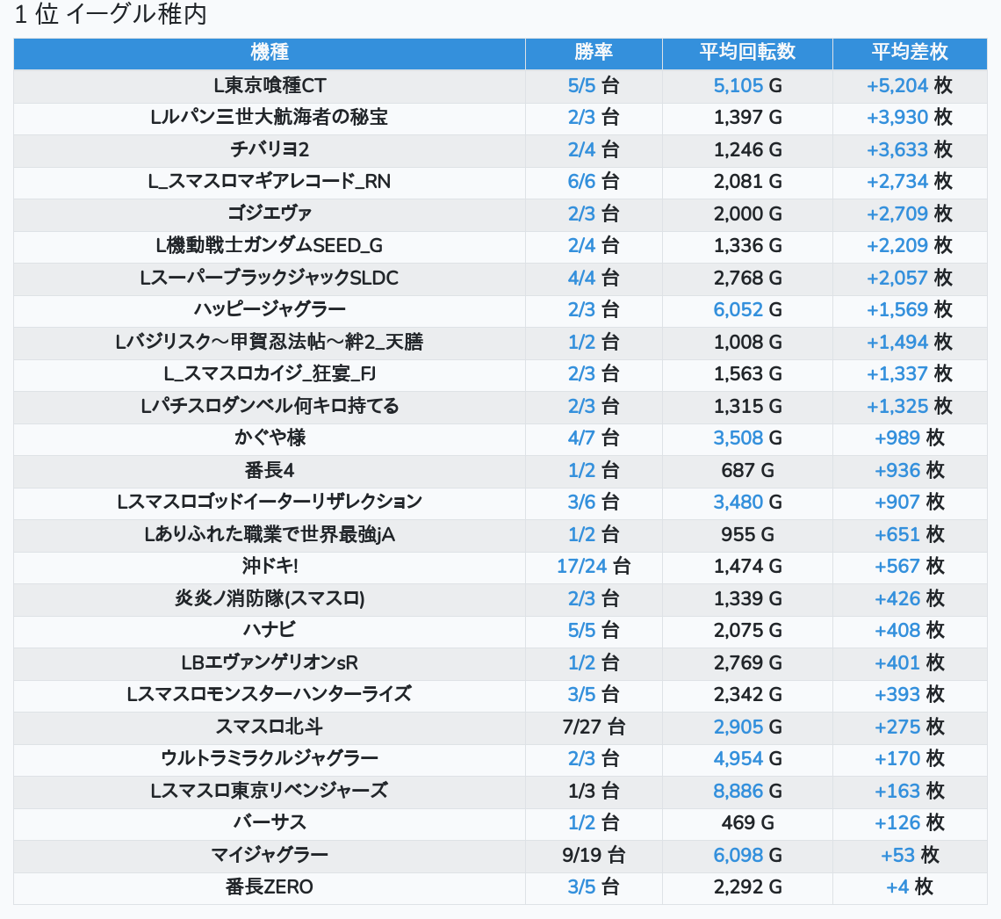
Task: Select the バーサス machine name
Action: click(270, 822)
